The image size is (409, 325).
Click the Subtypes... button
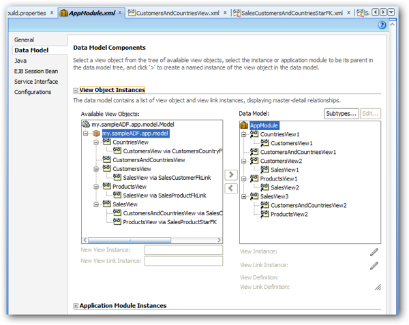coord(342,114)
